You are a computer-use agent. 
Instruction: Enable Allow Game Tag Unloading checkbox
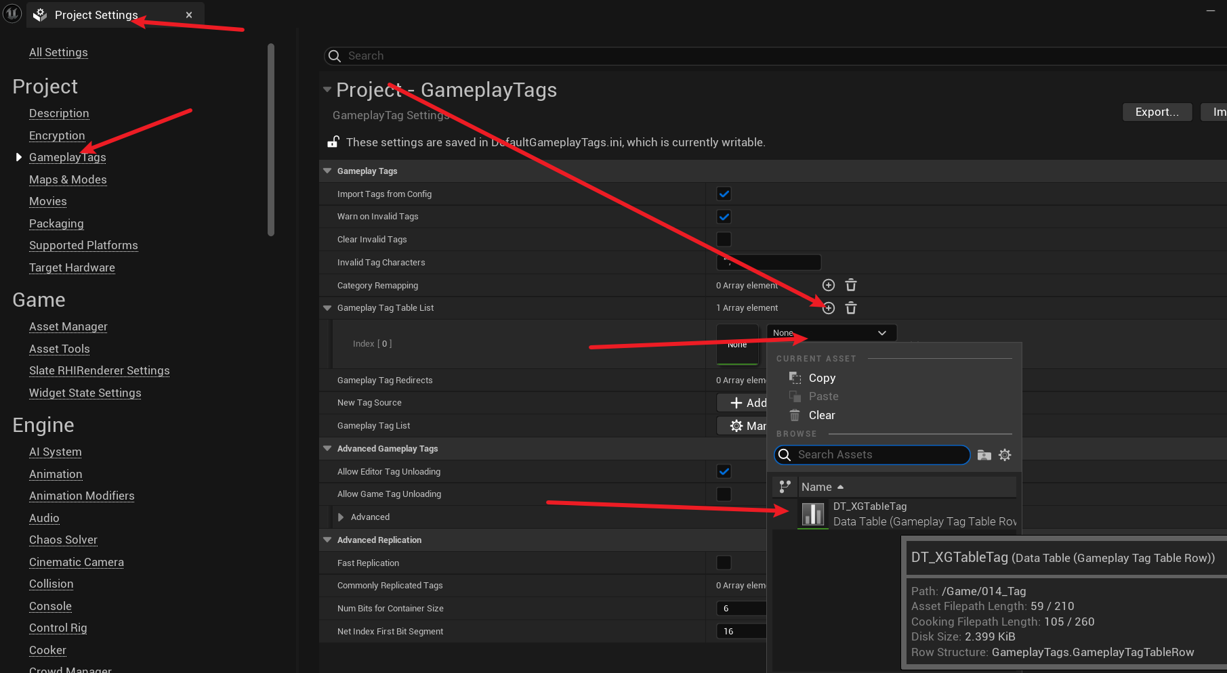click(724, 494)
